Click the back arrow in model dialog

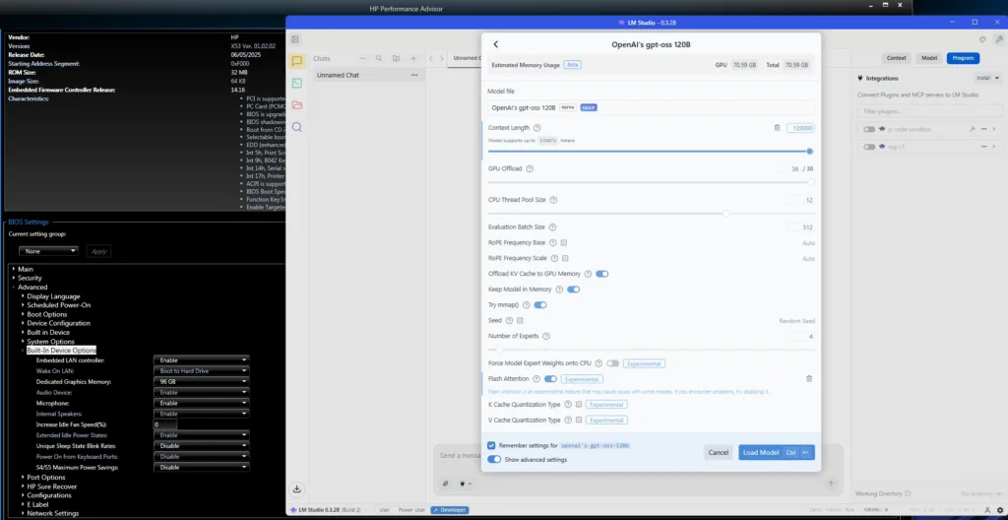tap(495, 44)
